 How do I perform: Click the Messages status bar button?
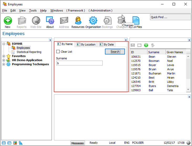pyautogui.click(x=78, y=143)
